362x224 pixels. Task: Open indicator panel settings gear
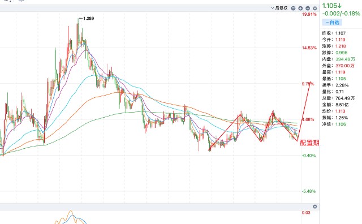coord(315,206)
